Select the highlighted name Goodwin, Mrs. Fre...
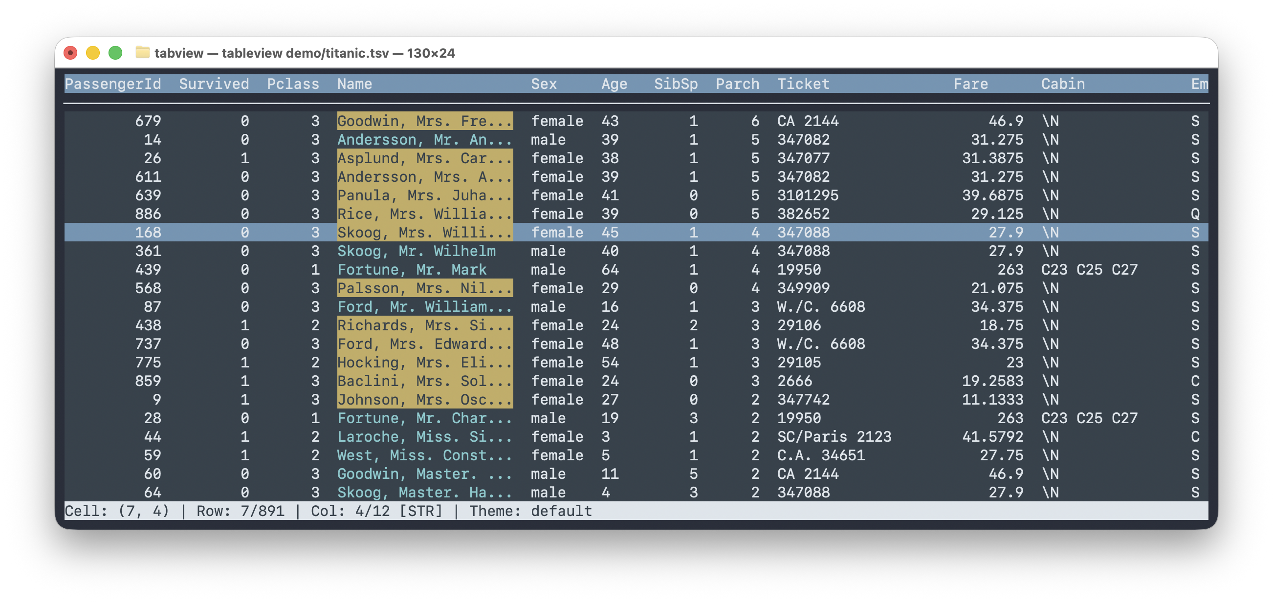The image size is (1273, 602). coord(425,121)
